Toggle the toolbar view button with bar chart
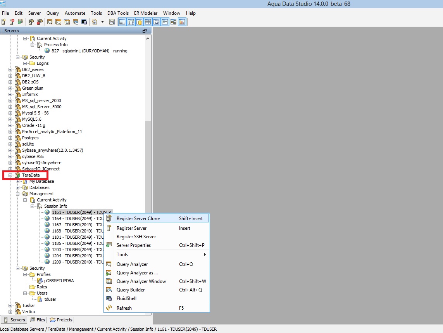 click(182, 22)
